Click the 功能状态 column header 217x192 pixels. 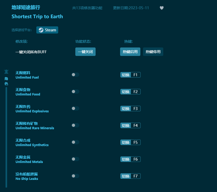pos(83,41)
